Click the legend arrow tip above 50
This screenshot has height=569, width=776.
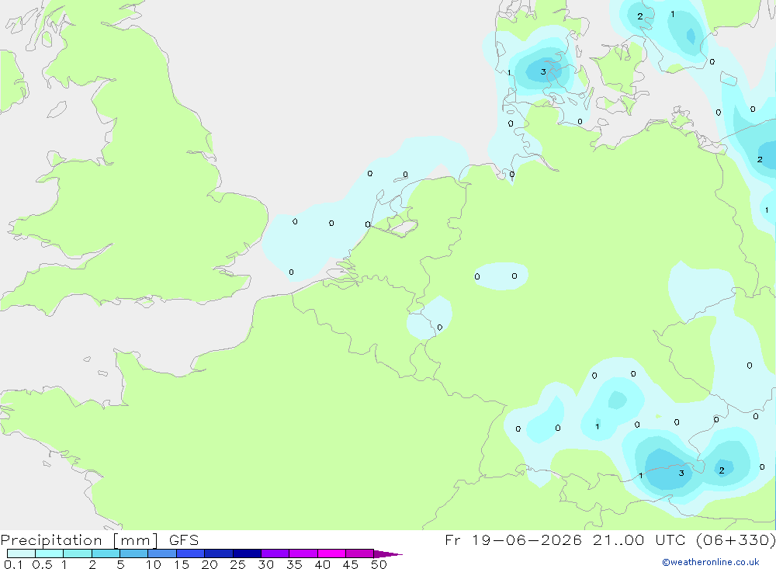pos(388,553)
